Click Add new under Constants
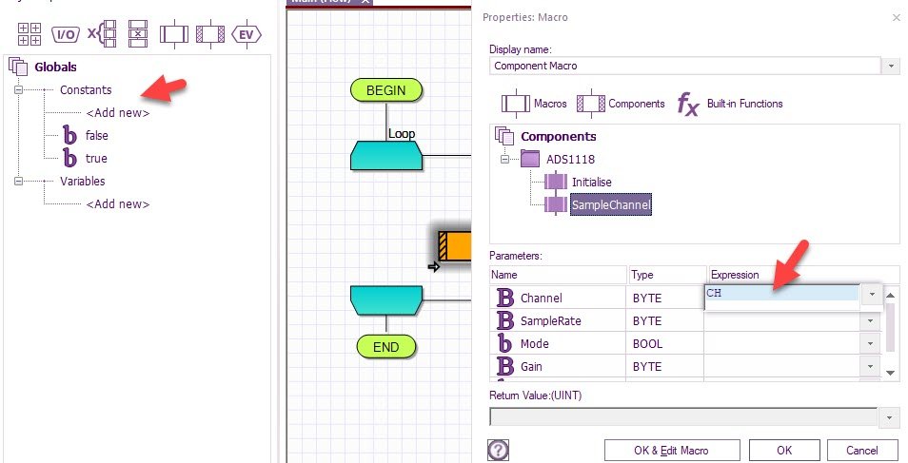The width and height of the screenshot is (908, 463). pyautogui.click(x=117, y=113)
